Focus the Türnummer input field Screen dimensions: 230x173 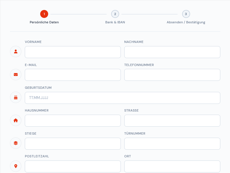(x=172, y=144)
